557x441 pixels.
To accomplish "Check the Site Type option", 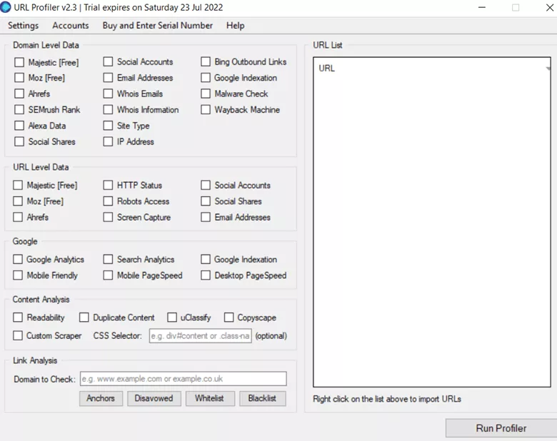I will (108, 126).
